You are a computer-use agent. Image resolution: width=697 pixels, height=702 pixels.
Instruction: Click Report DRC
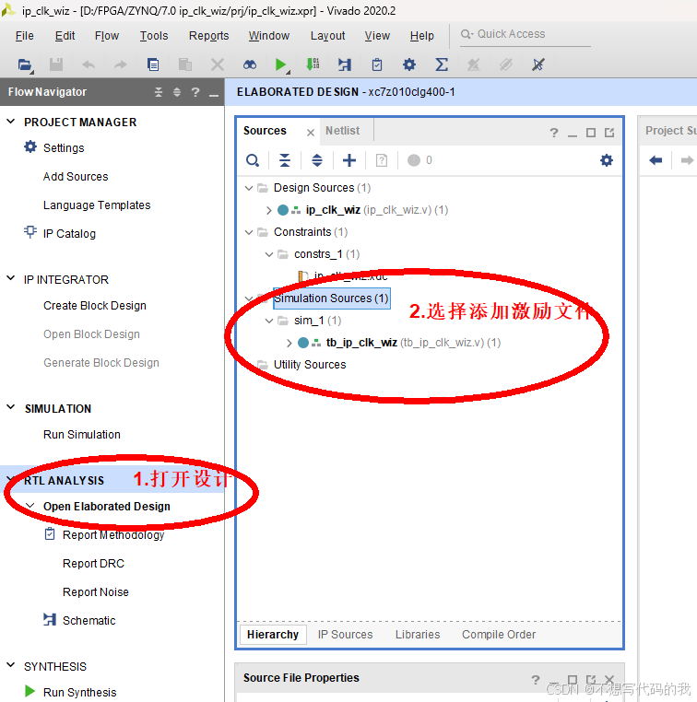click(x=94, y=564)
